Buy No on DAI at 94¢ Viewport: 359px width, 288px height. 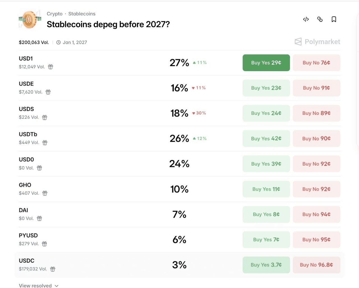pyautogui.click(x=316, y=214)
